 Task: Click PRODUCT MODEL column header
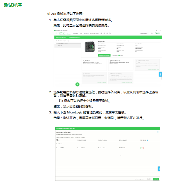102,140
